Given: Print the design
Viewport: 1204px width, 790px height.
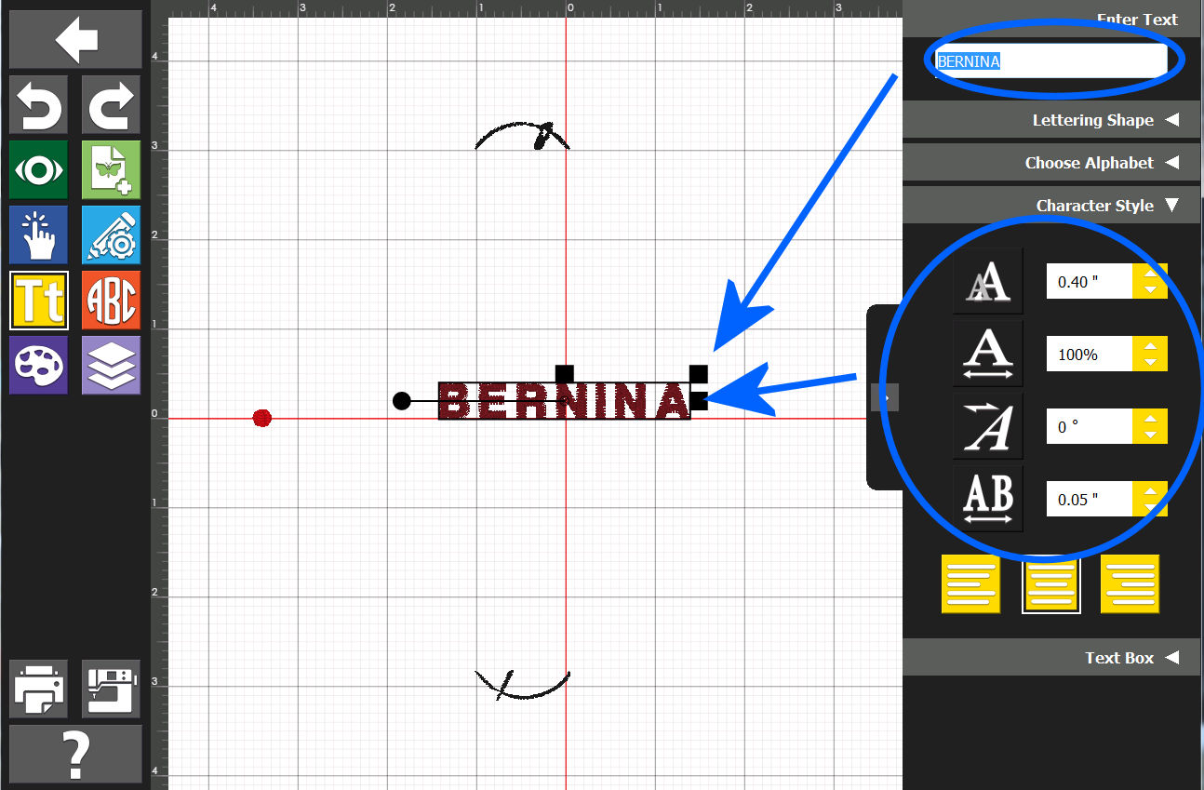Looking at the screenshot, I should coord(38,689).
